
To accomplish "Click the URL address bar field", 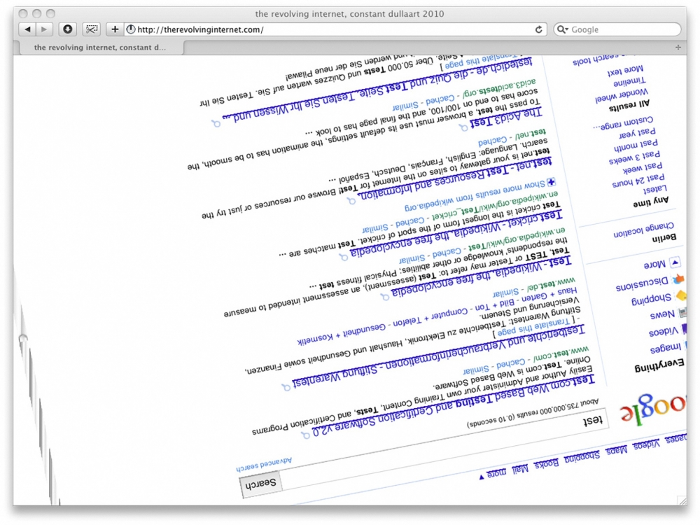I will pos(329,29).
